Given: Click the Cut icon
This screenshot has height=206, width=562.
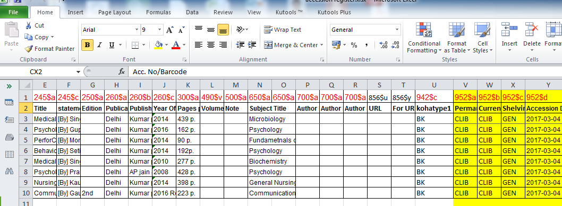Looking at the screenshot, I should pos(28,25).
